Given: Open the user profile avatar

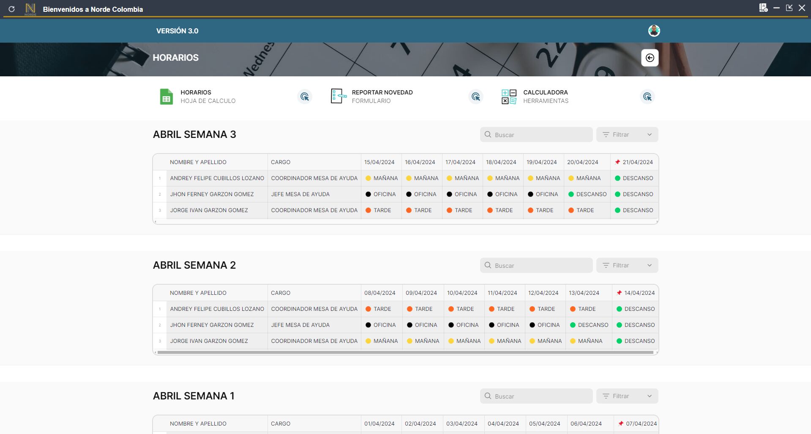Looking at the screenshot, I should [654, 31].
